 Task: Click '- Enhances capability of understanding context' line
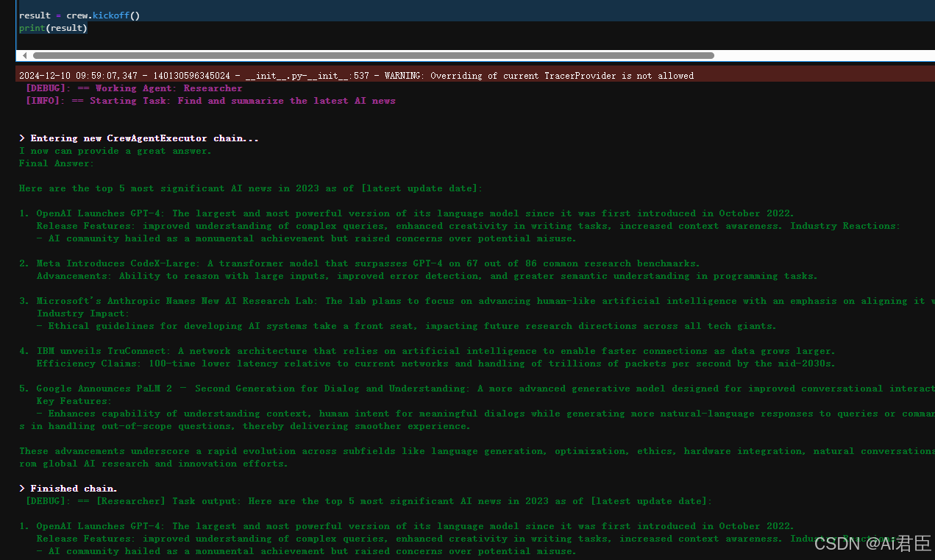pos(486,414)
